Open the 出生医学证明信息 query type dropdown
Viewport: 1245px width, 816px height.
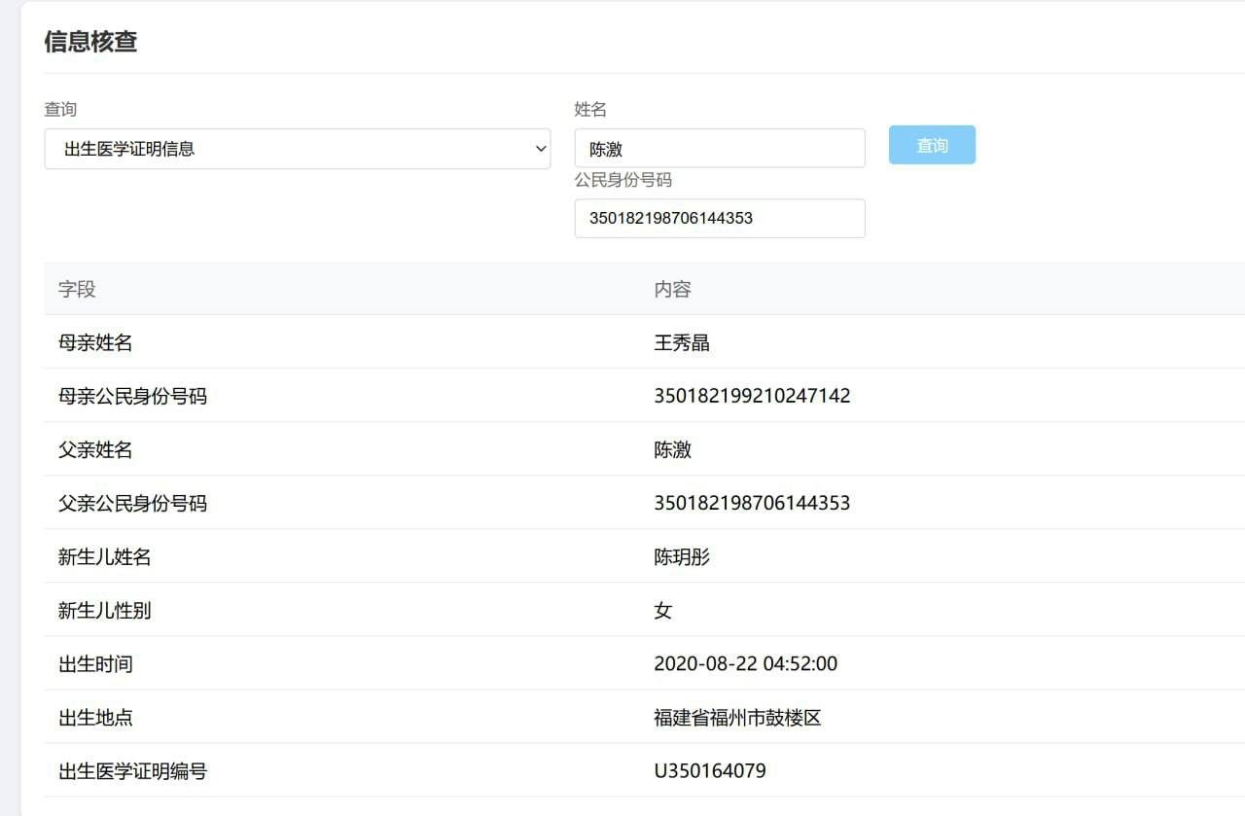coord(297,149)
